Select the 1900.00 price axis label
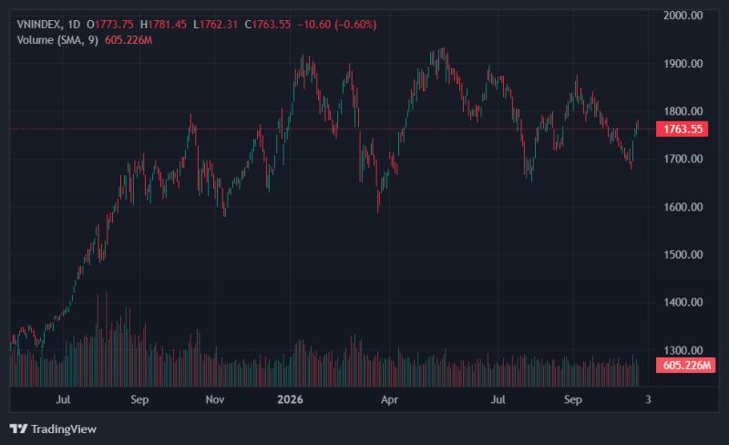 click(x=683, y=64)
